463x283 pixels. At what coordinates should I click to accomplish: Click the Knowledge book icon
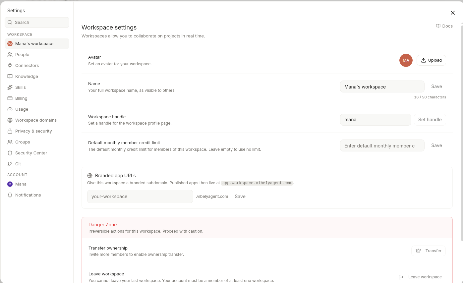click(10, 77)
